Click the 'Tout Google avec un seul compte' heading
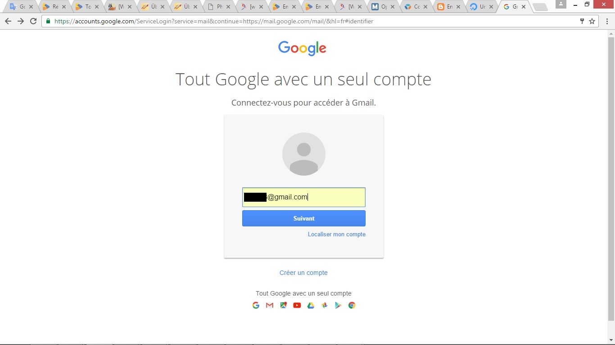Screen dimensions: 615x345 pos(303,80)
